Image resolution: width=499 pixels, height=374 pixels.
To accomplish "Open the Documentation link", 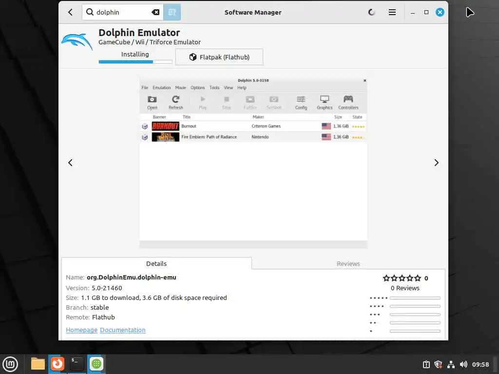I will (x=122, y=330).
